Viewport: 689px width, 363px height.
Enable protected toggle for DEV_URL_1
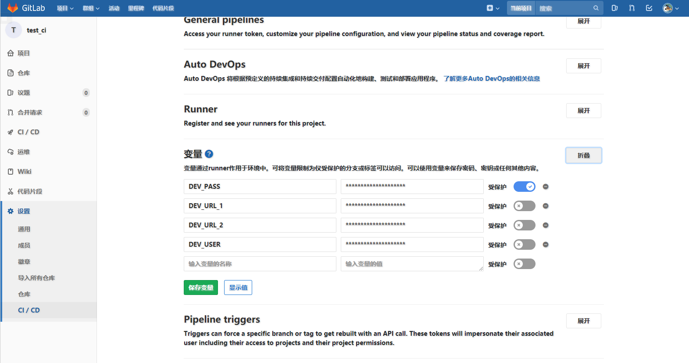coord(524,206)
